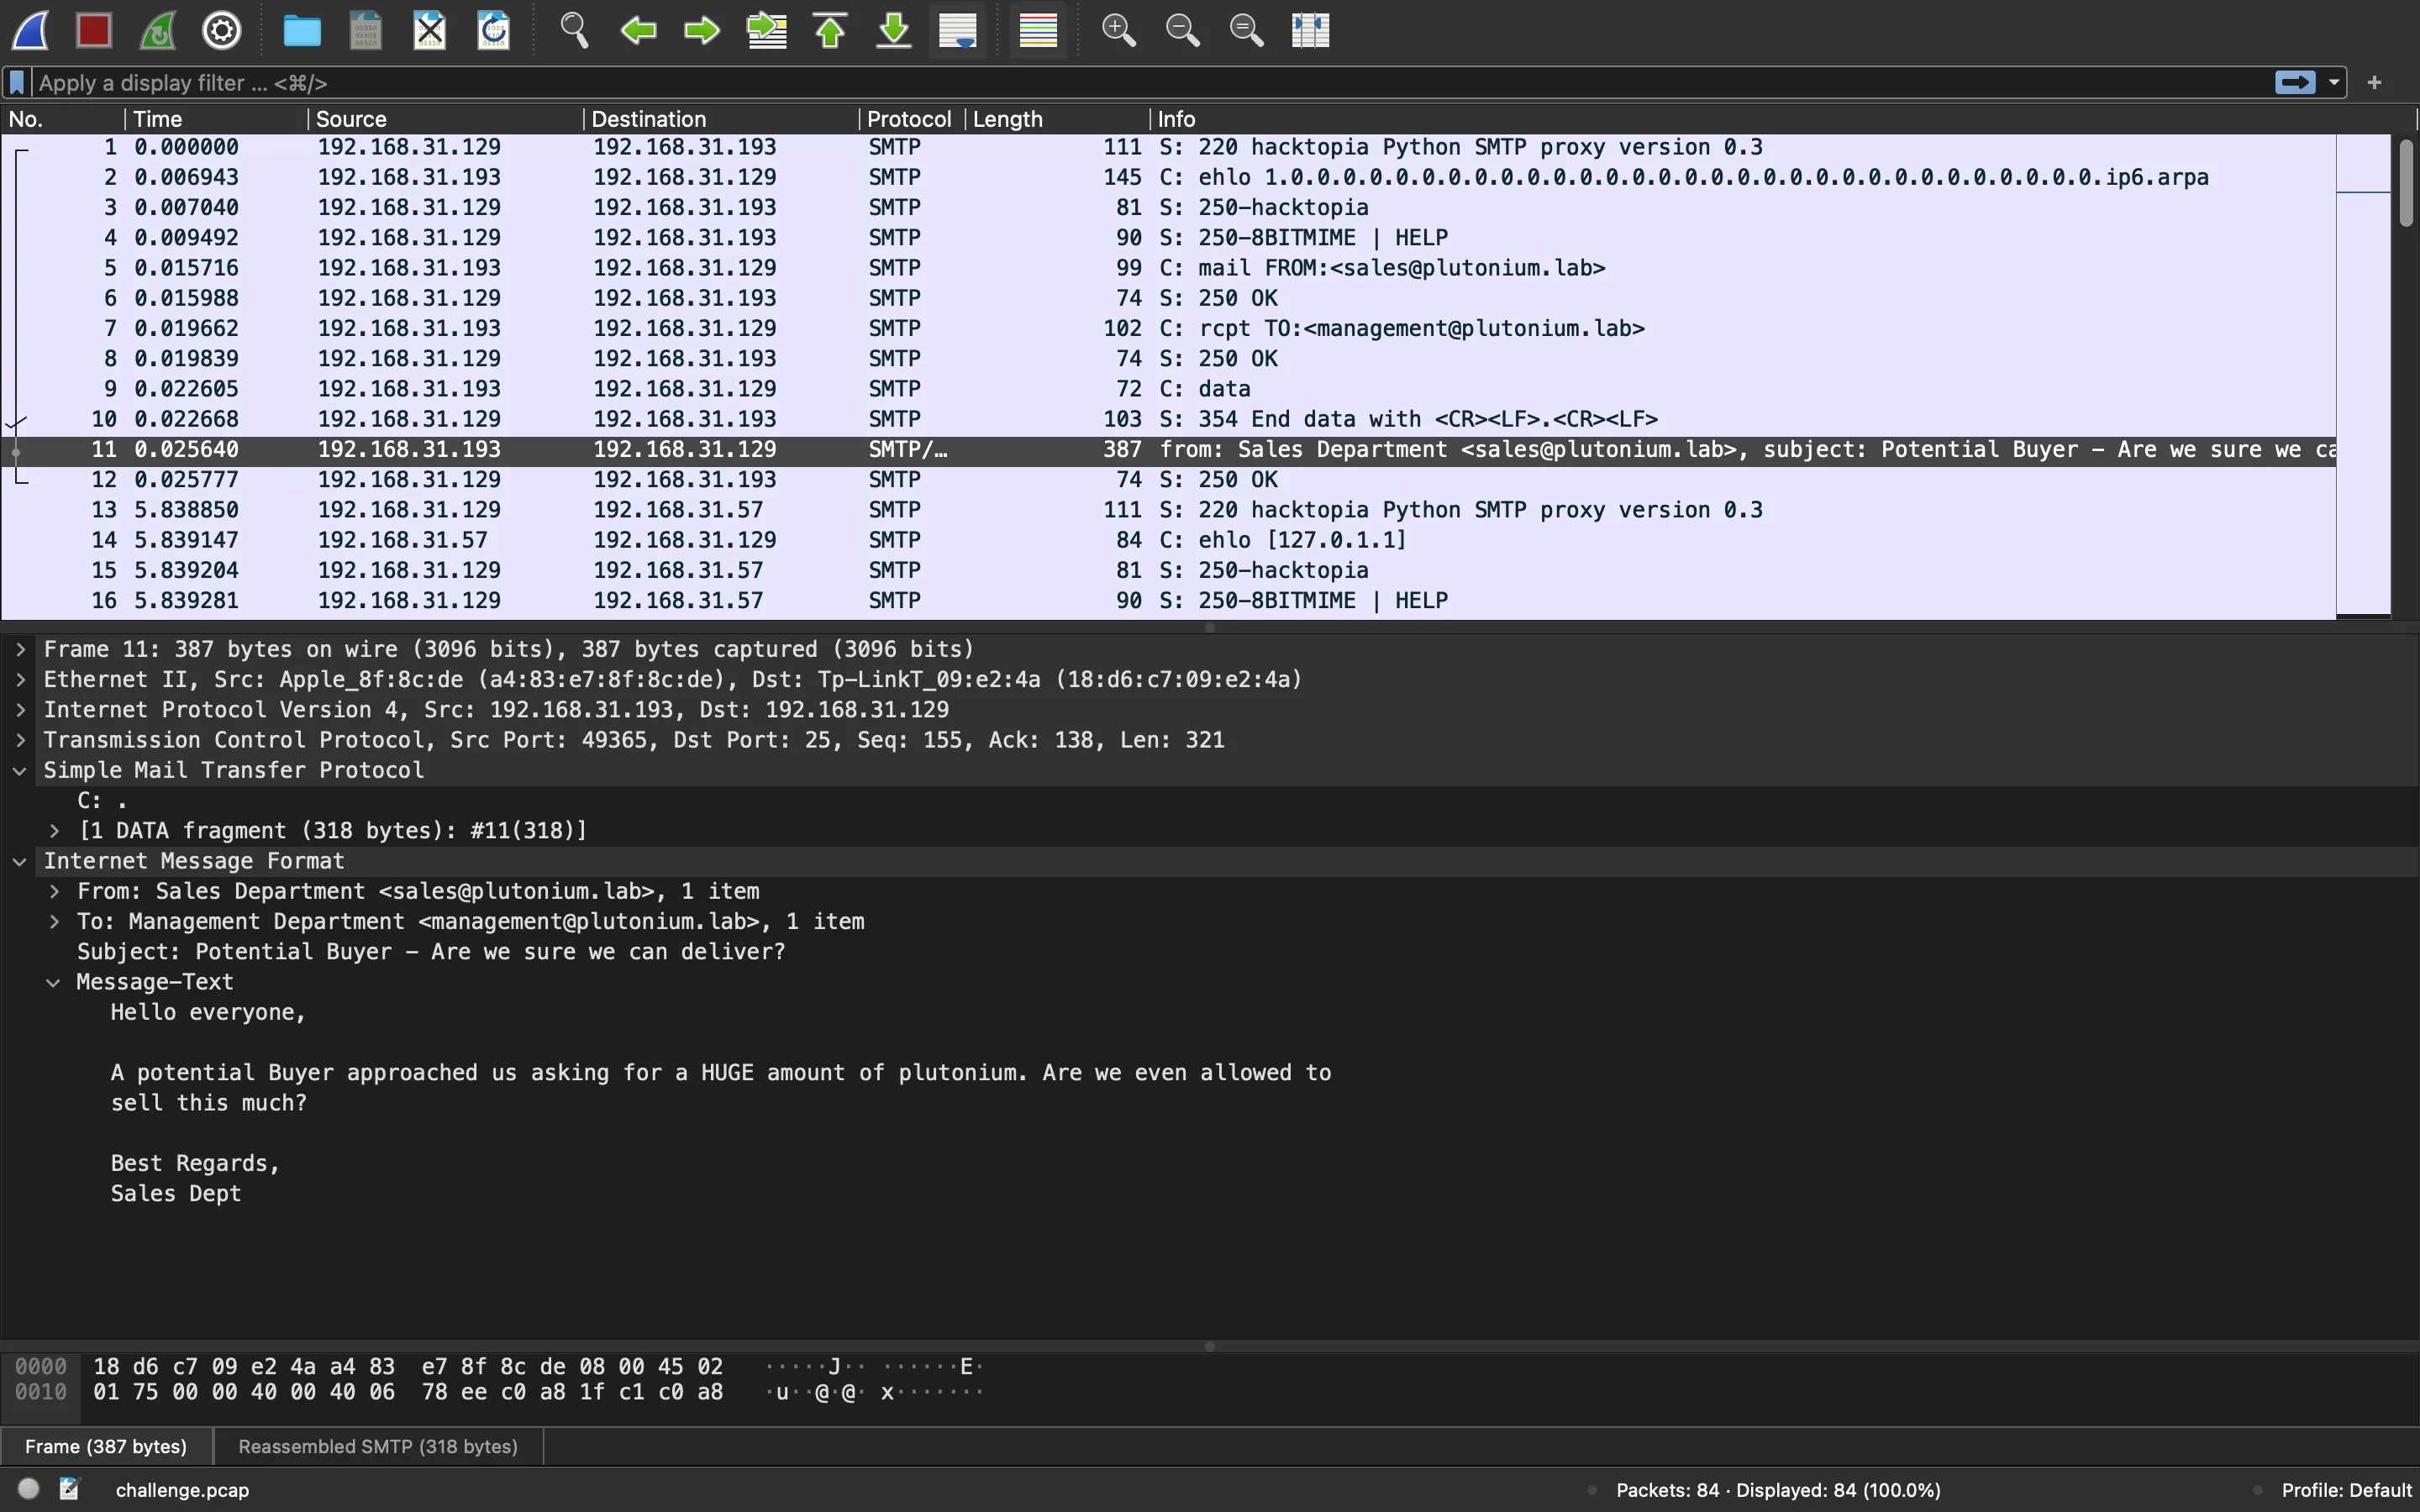Switch to Reassembled SMTP (318 bytes) tab
Image resolution: width=2420 pixels, height=1512 pixels.
point(378,1446)
